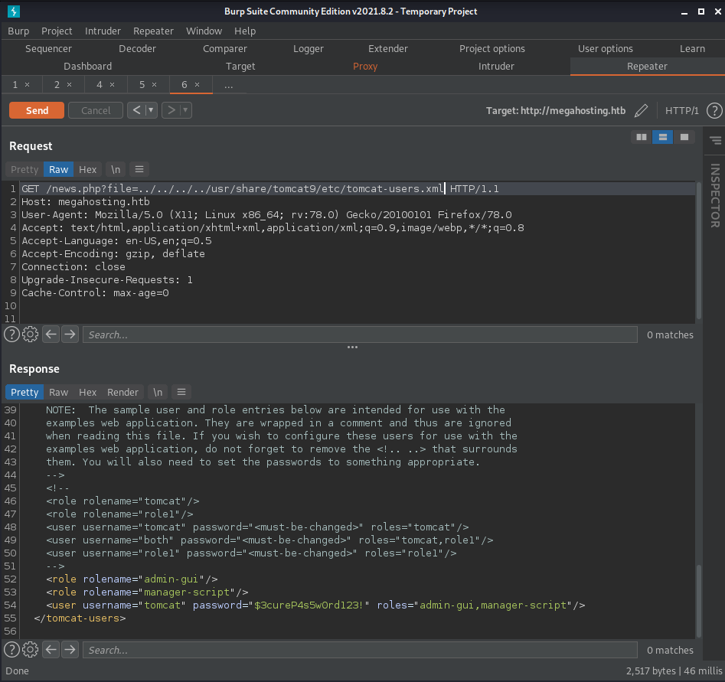
Task: Toggle Response Raw view
Action: tap(59, 392)
